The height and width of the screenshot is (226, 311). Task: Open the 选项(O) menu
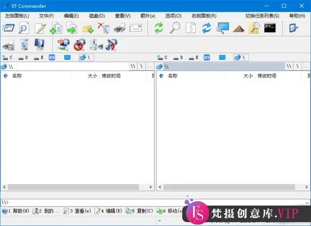click(x=173, y=16)
